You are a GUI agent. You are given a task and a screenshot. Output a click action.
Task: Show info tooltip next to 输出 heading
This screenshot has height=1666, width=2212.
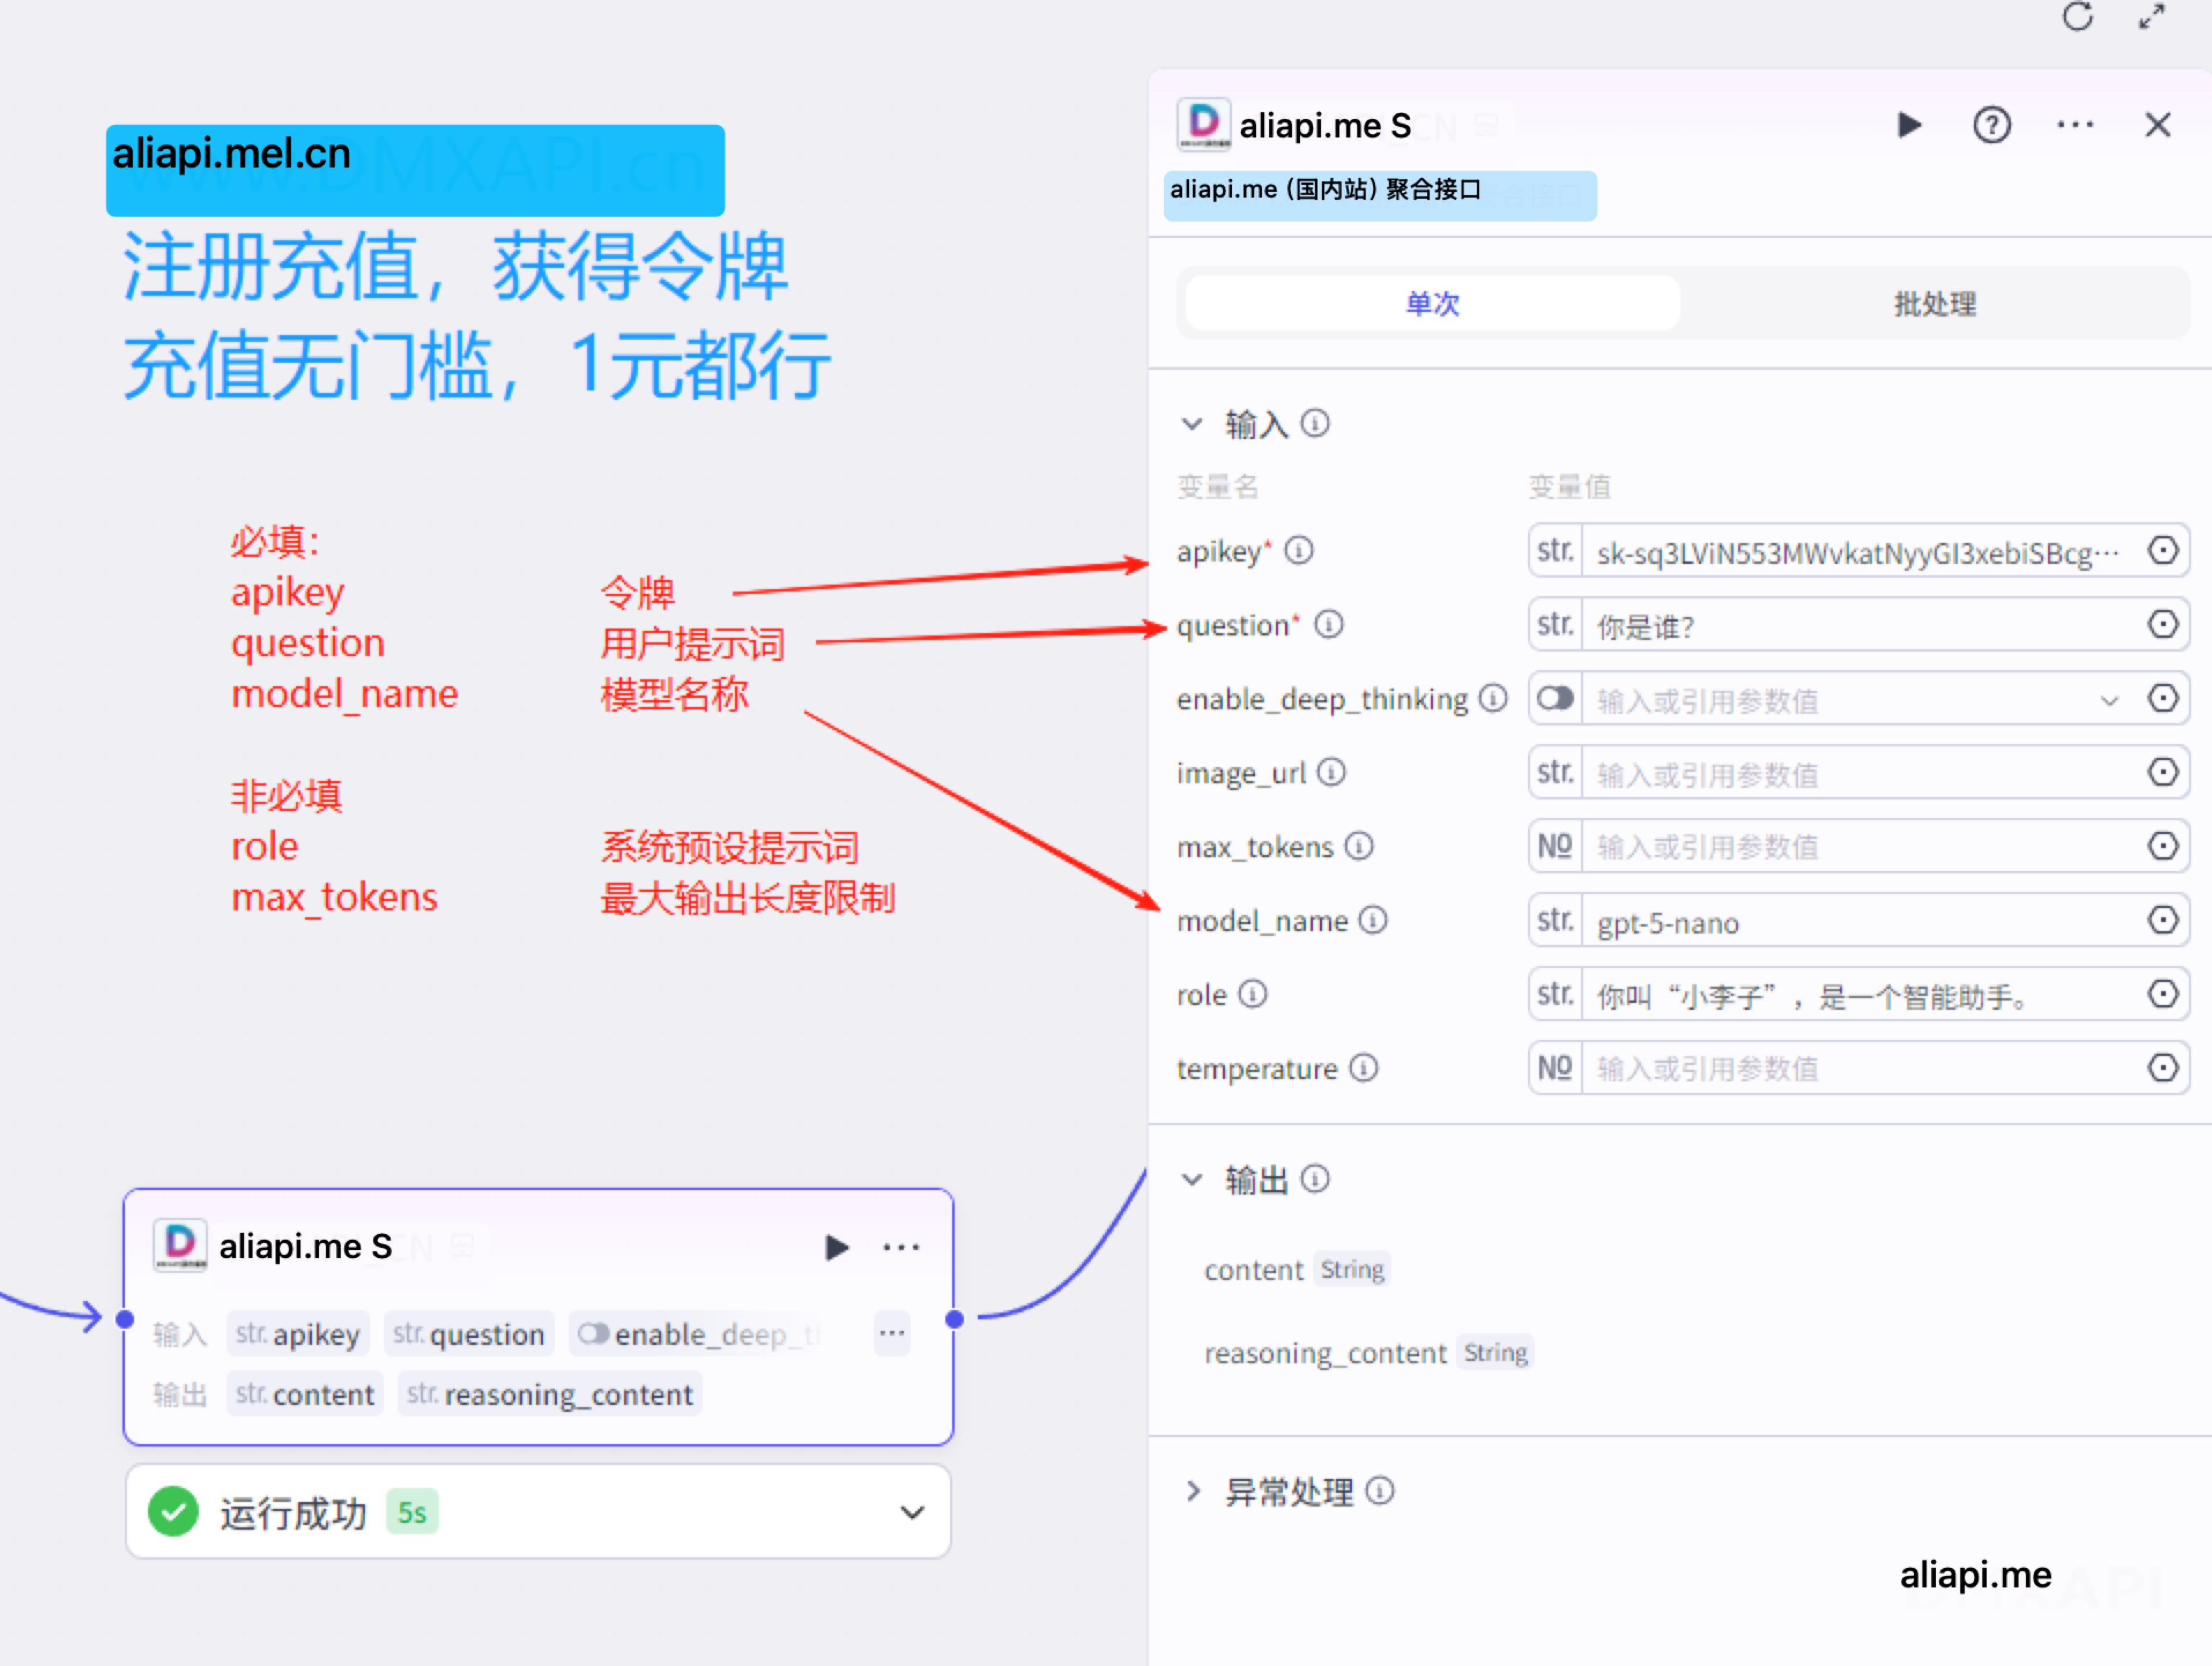[x=1315, y=1179]
